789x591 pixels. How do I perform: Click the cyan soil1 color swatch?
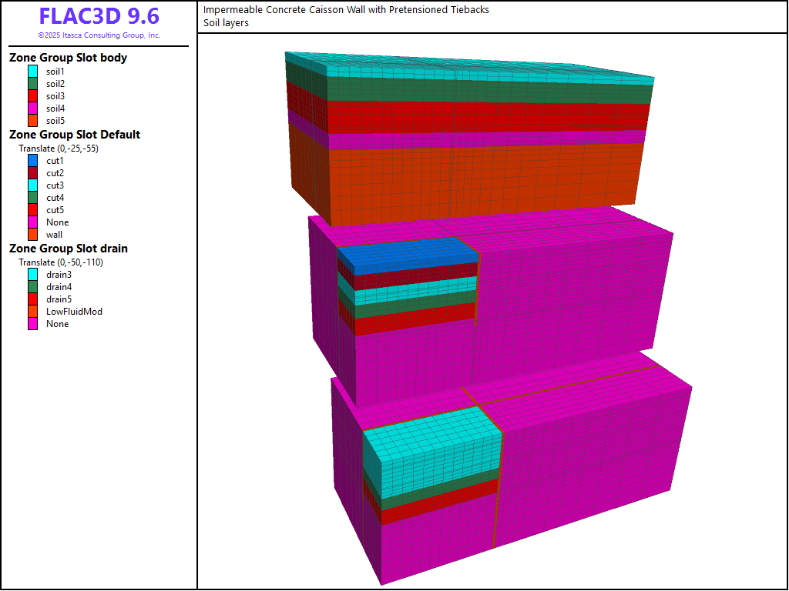point(32,71)
